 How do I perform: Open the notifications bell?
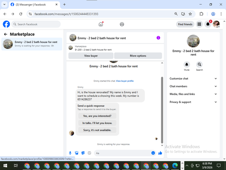pyautogui.click(x=208, y=24)
